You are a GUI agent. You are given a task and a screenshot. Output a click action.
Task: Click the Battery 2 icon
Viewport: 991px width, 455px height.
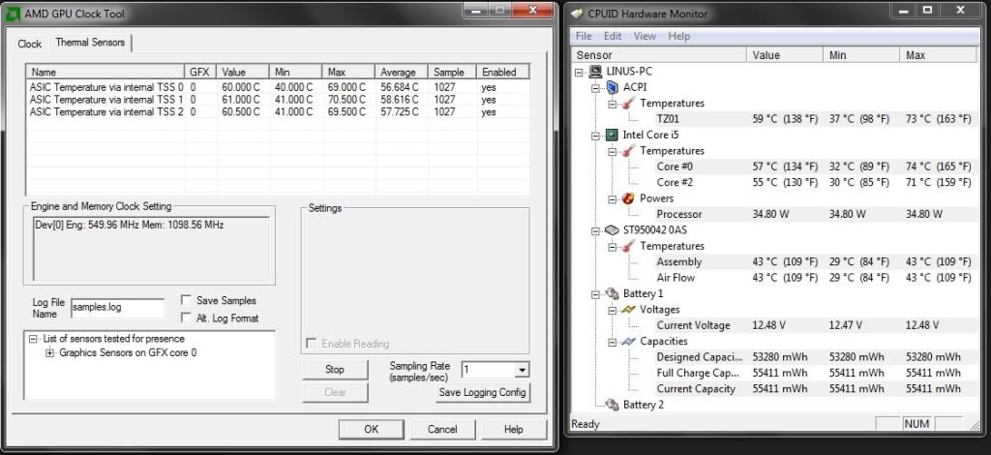(x=612, y=405)
